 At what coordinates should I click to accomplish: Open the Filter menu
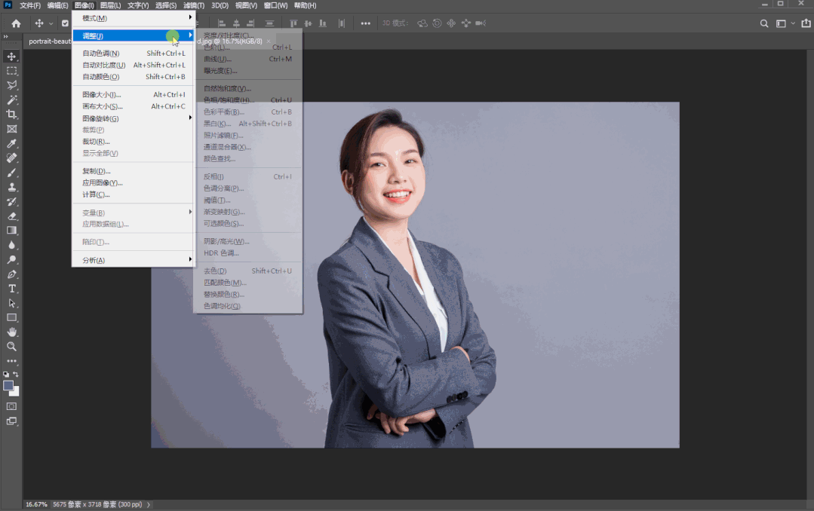(x=194, y=5)
